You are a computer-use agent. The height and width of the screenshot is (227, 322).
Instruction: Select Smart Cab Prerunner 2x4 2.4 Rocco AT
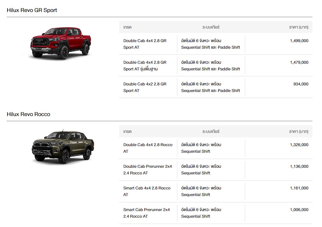pos(146,213)
